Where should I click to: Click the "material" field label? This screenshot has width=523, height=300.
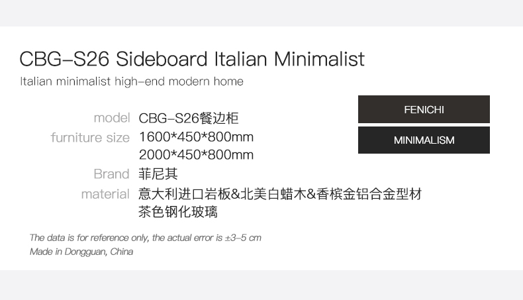(x=105, y=194)
